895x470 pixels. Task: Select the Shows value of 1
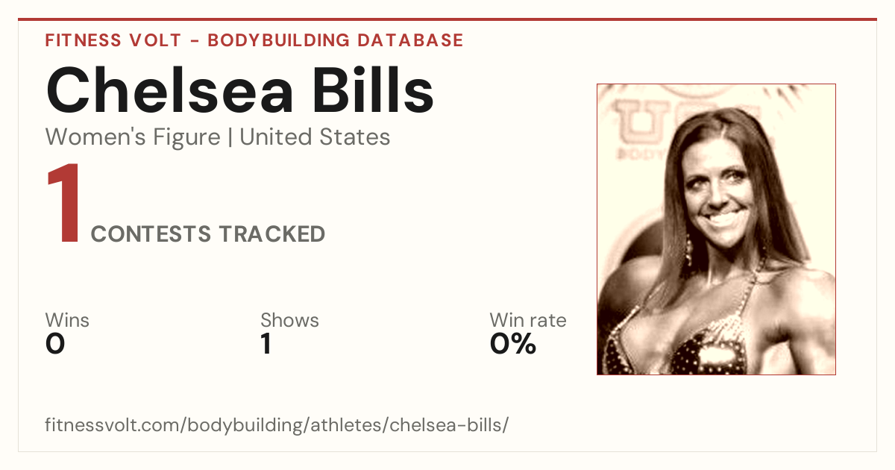[266, 345]
